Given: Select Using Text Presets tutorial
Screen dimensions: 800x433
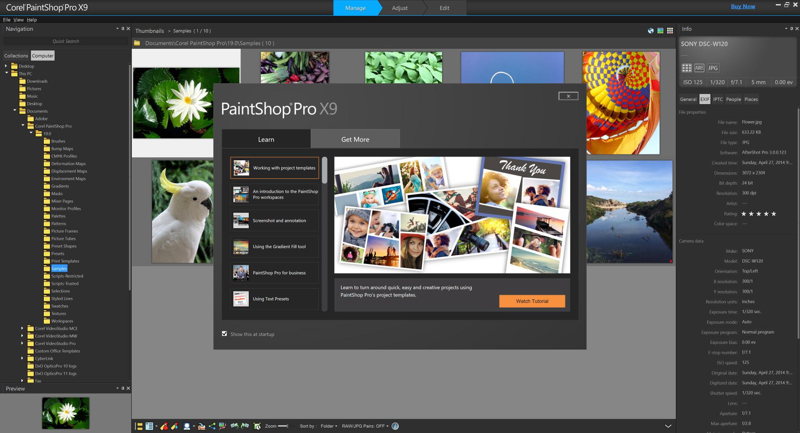Looking at the screenshot, I should 275,299.
